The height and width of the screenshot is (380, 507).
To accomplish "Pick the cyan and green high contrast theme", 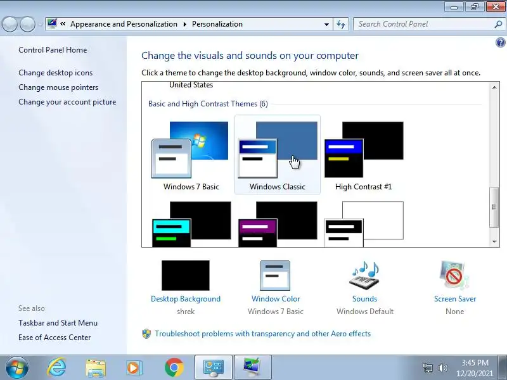I will click(x=191, y=224).
